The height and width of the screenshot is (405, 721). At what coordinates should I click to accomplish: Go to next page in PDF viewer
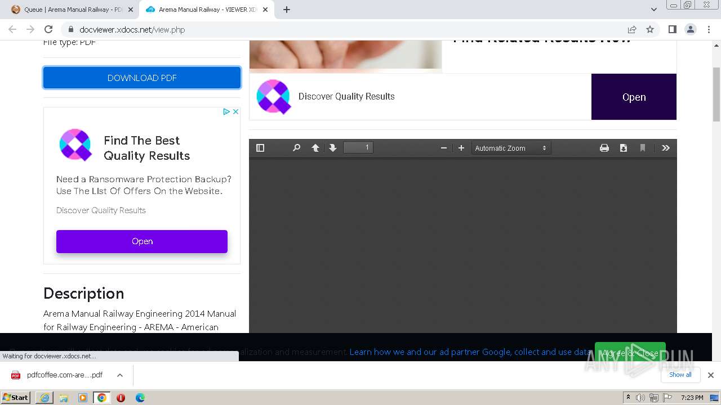pos(333,148)
